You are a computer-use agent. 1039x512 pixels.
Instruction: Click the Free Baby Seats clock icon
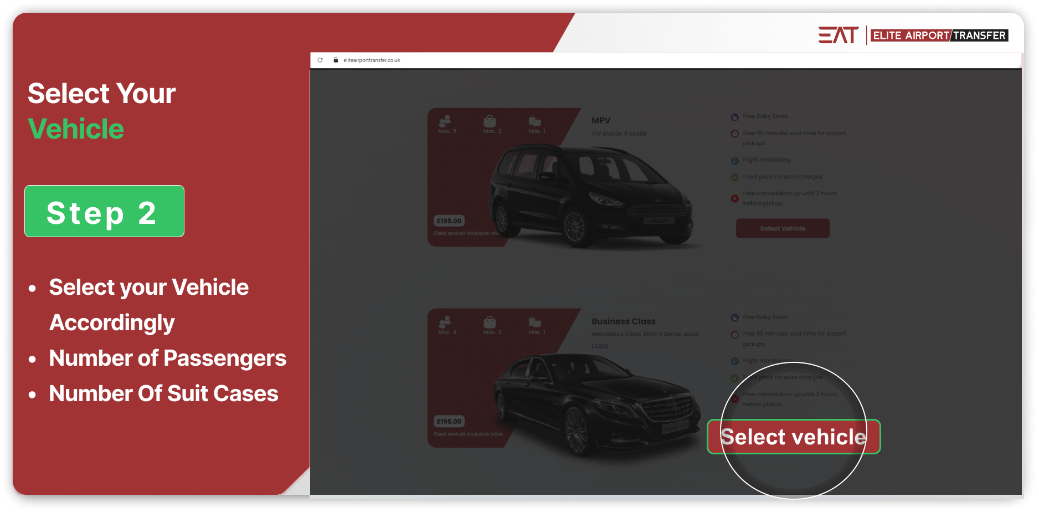(734, 116)
